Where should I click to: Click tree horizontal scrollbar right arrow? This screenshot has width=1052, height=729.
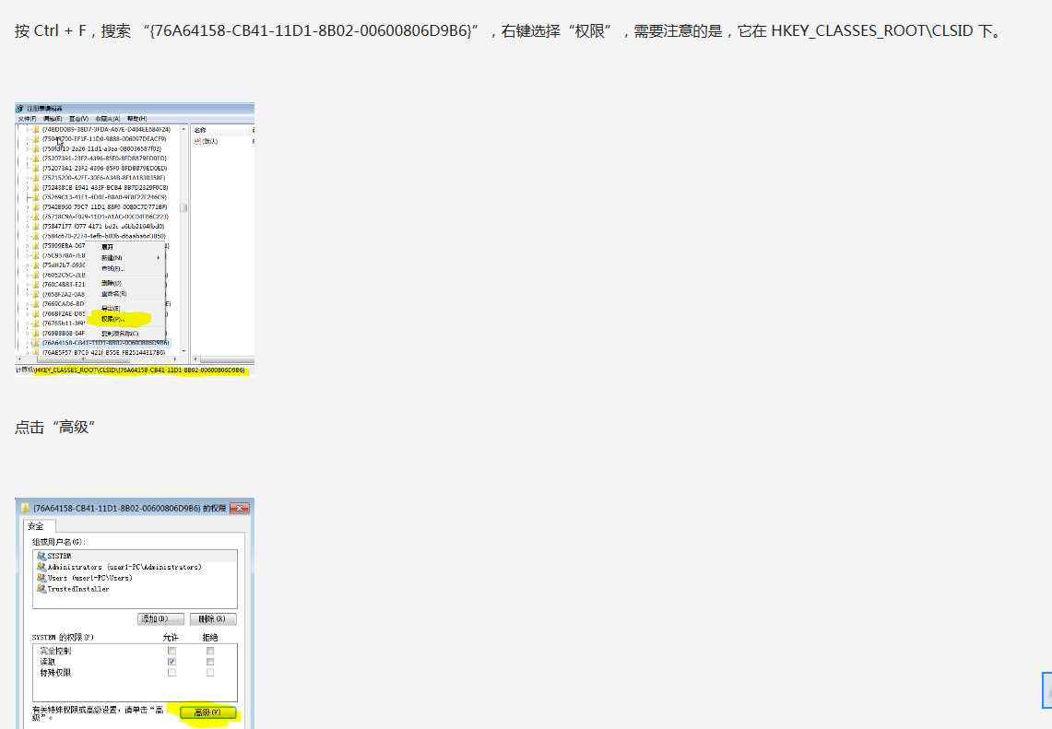coord(176,360)
